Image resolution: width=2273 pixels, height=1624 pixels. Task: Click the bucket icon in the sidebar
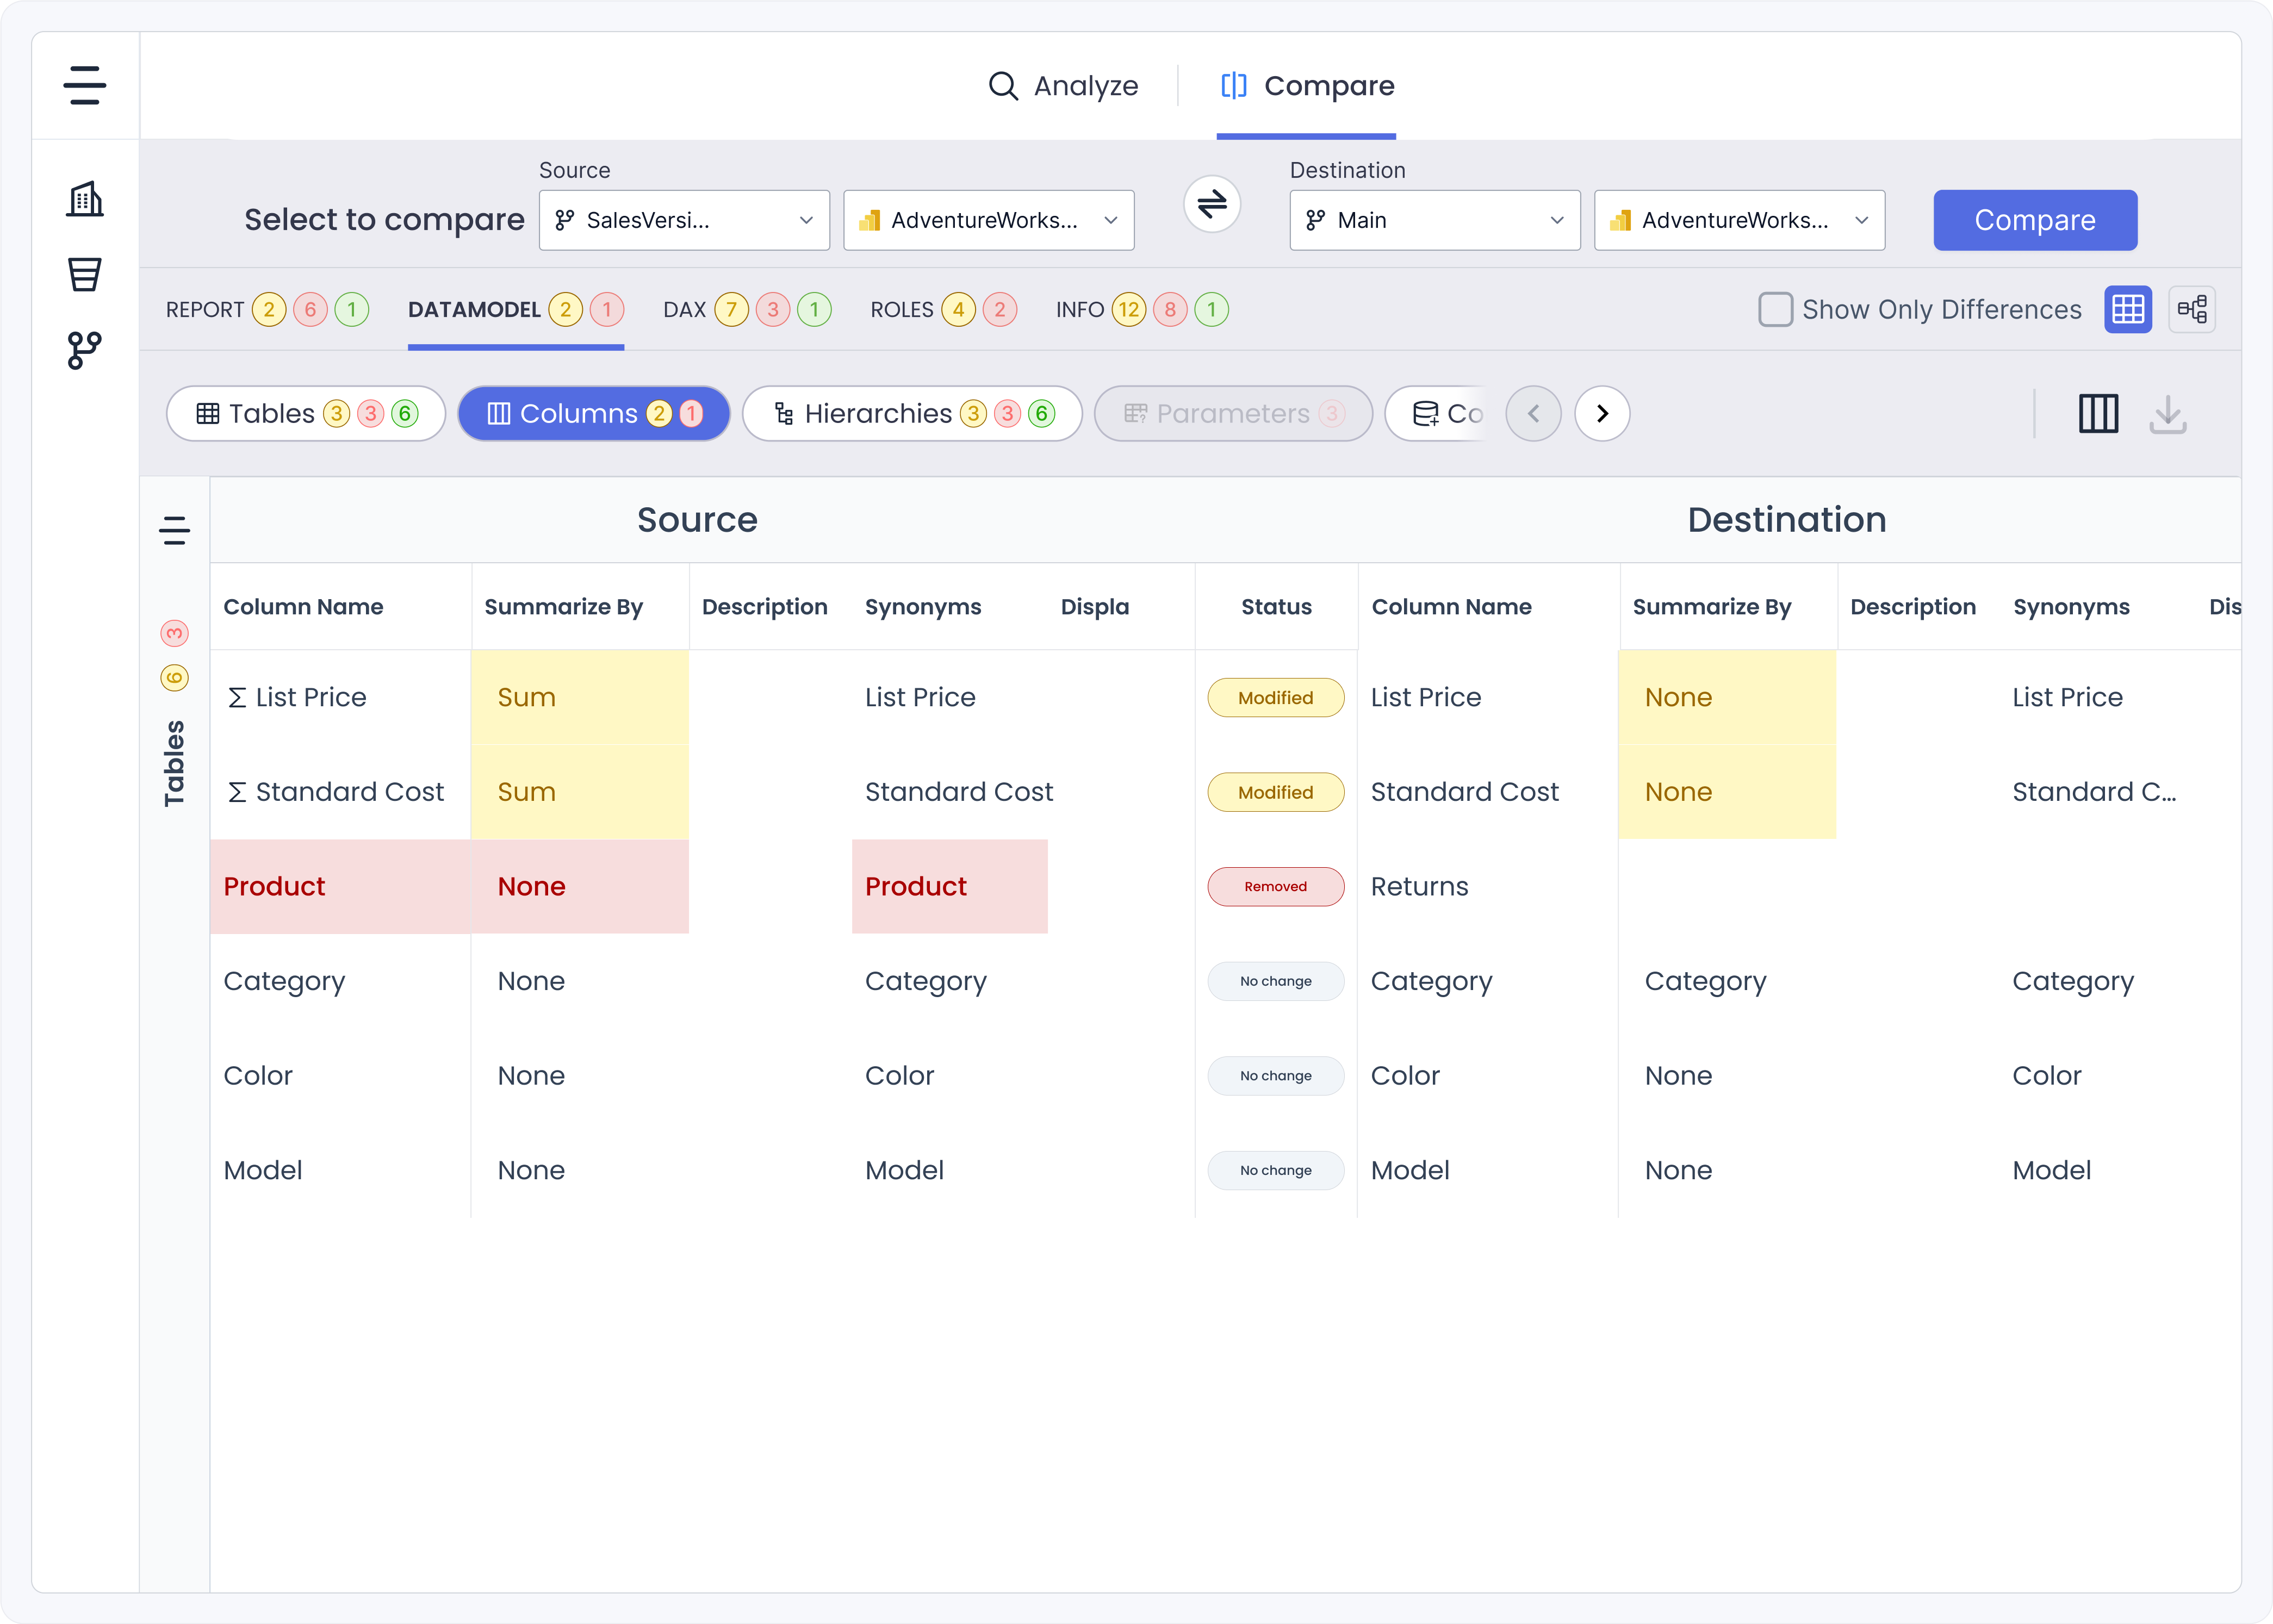click(x=85, y=274)
